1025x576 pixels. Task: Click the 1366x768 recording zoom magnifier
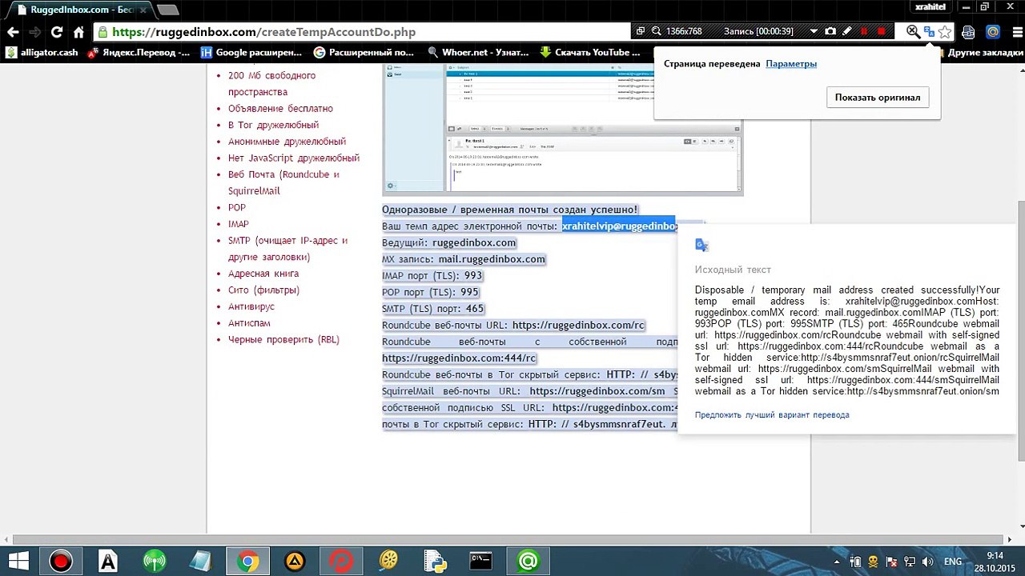click(656, 32)
